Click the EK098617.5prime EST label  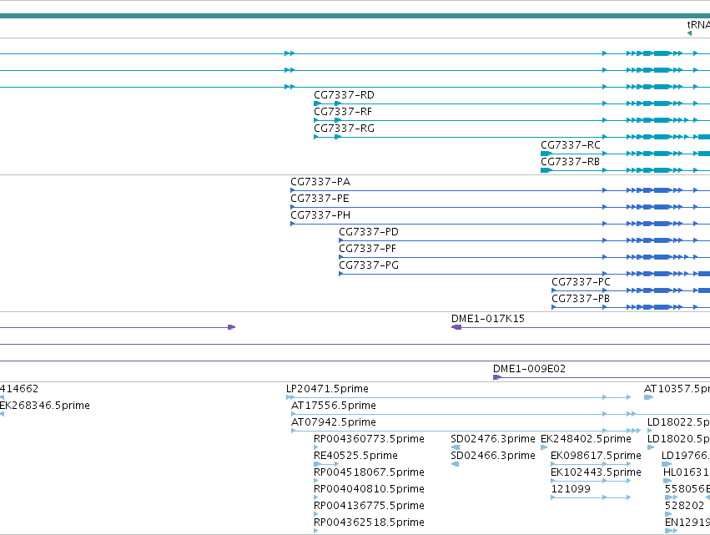[x=596, y=457]
